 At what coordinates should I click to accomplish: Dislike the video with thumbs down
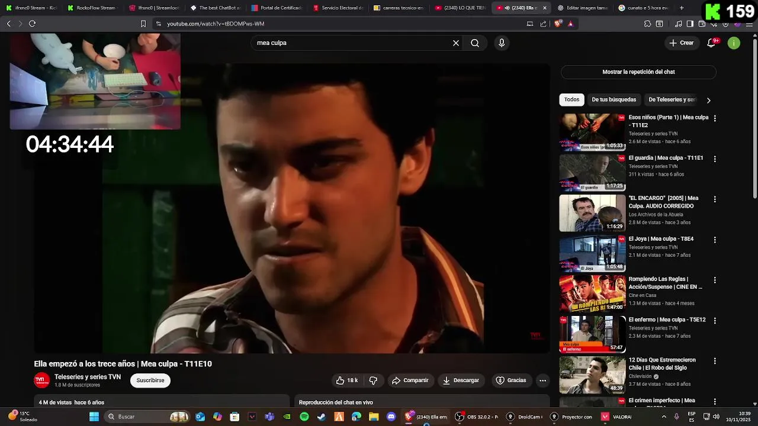tap(373, 380)
